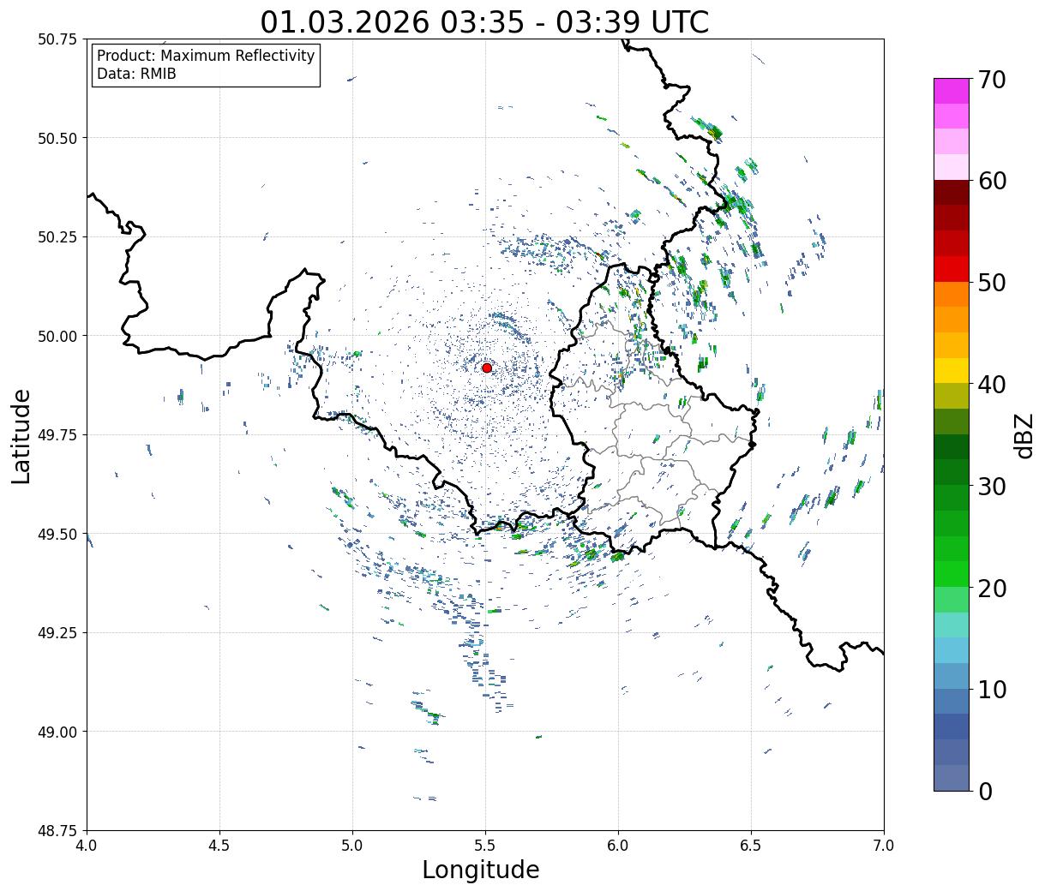Click the 'Data: RMIB' legend text
The height and width of the screenshot is (891, 1045).
[x=136, y=74]
